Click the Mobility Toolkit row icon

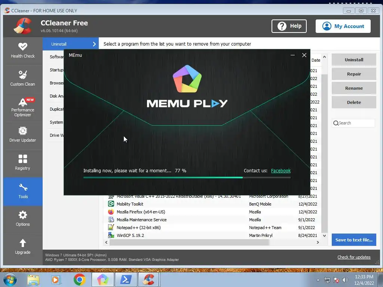click(111, 204)
